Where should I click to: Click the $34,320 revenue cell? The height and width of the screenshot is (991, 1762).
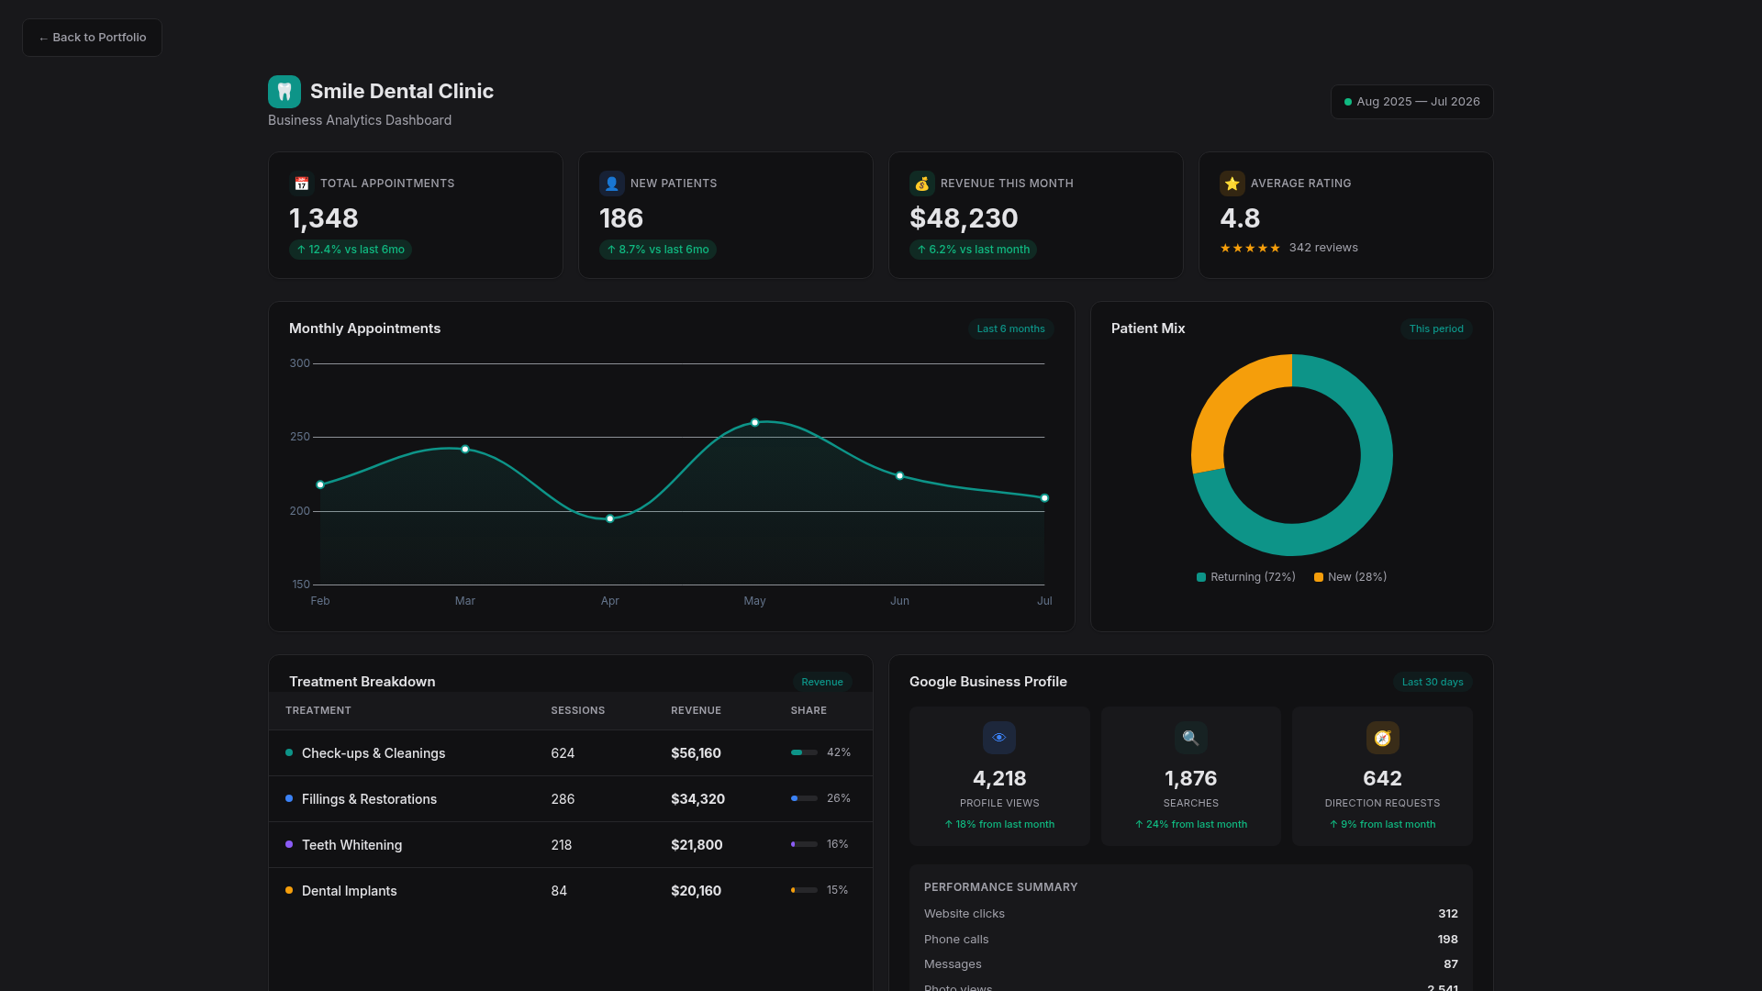697,799
